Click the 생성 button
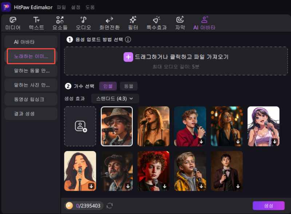The width and height of the screenshot is (291, 214). pyautogui.click(x=270, y=206)
